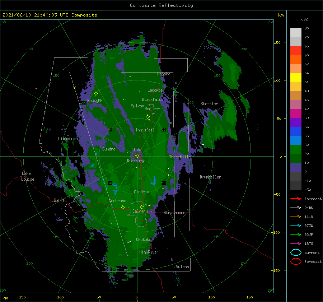
Task: Click the Stettler town label
Action: [x=209, y=104]
